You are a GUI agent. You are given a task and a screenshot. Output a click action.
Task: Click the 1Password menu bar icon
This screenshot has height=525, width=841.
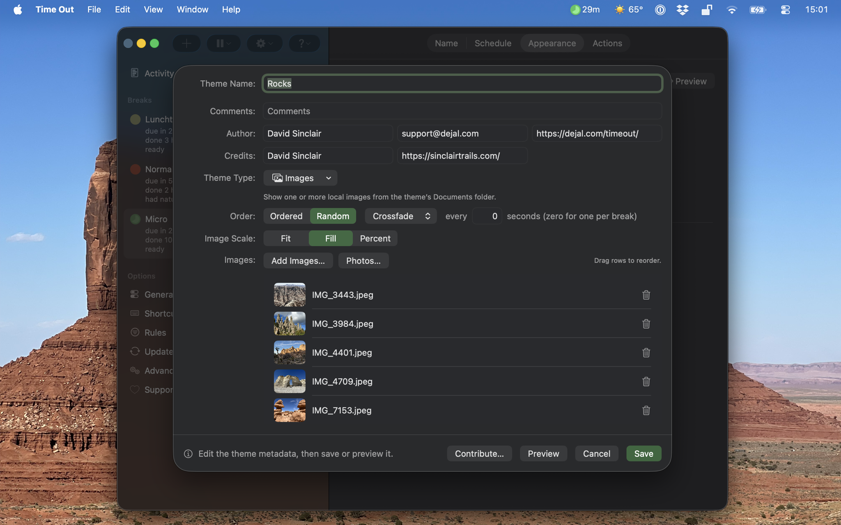click(660, 9)
